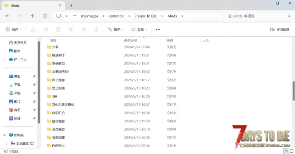
Task: Switch to large thumbnails view icon
Action: (x=292, y=151)
